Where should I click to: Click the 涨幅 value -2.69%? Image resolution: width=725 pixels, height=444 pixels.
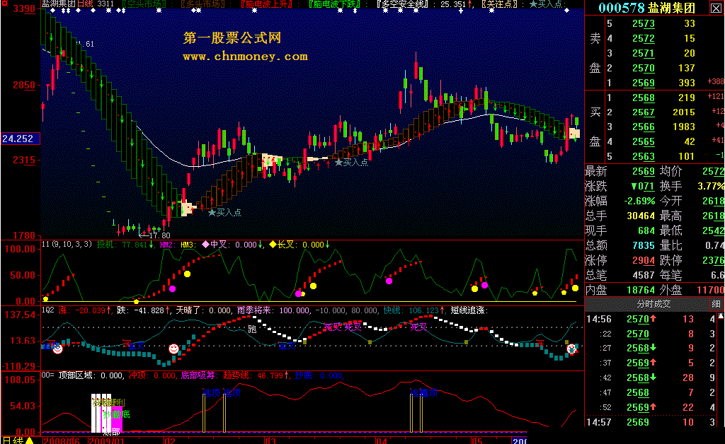[639, 201]
